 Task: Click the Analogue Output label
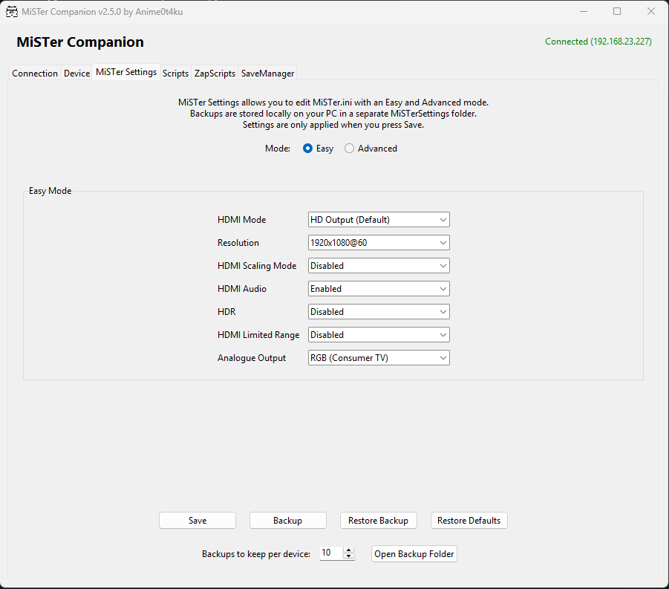(252, 358)
